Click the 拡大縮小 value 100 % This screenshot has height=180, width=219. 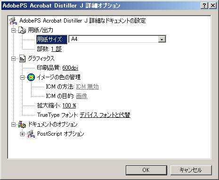point(69,106)
